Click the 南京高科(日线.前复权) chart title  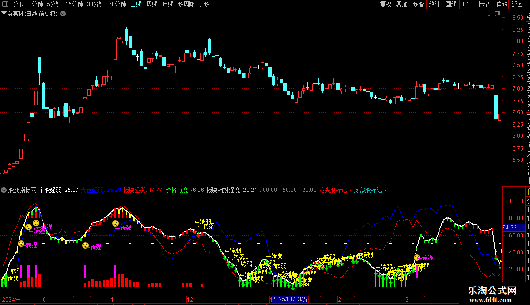(x=30, y=14)
